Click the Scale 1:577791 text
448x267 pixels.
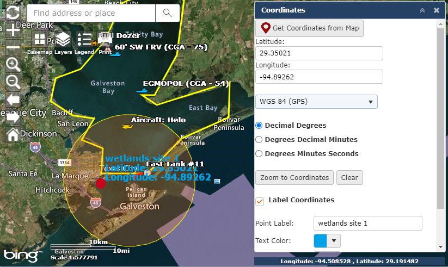point(74,257)
